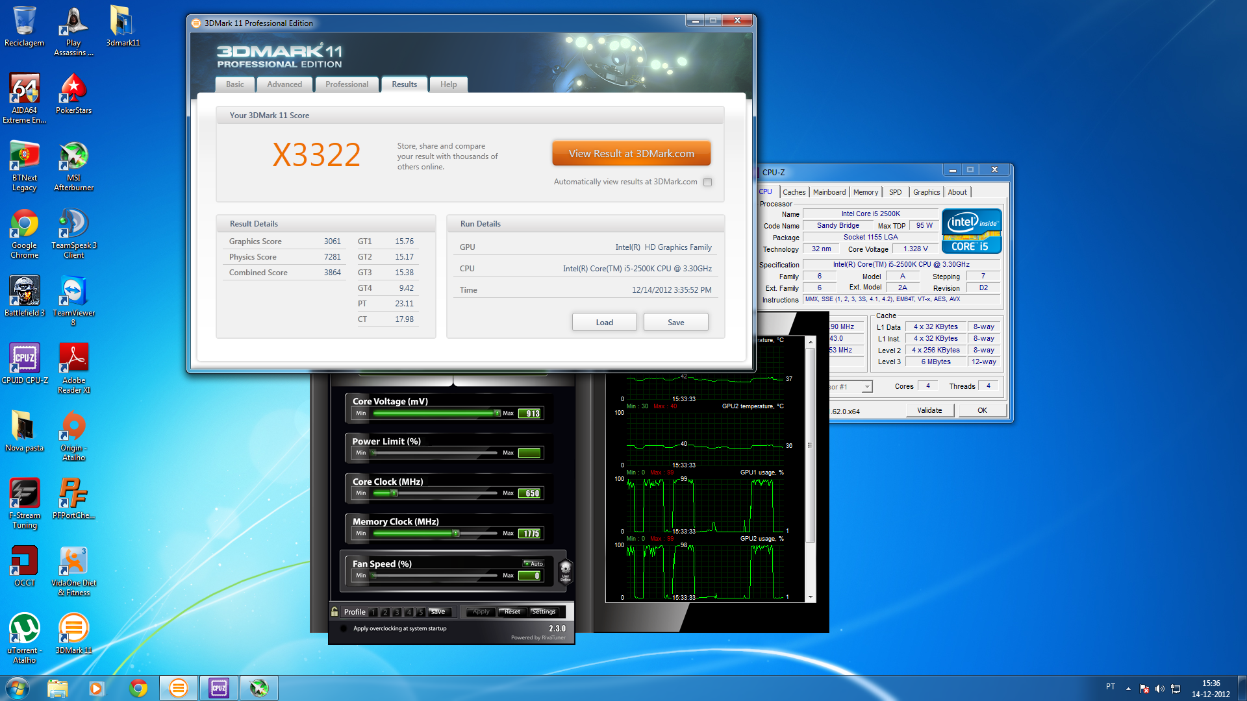The width and height of the screenshot is (1247, 701).
Task: Open 3DMark 11 desktop shortcut
Action: [73, 633]
